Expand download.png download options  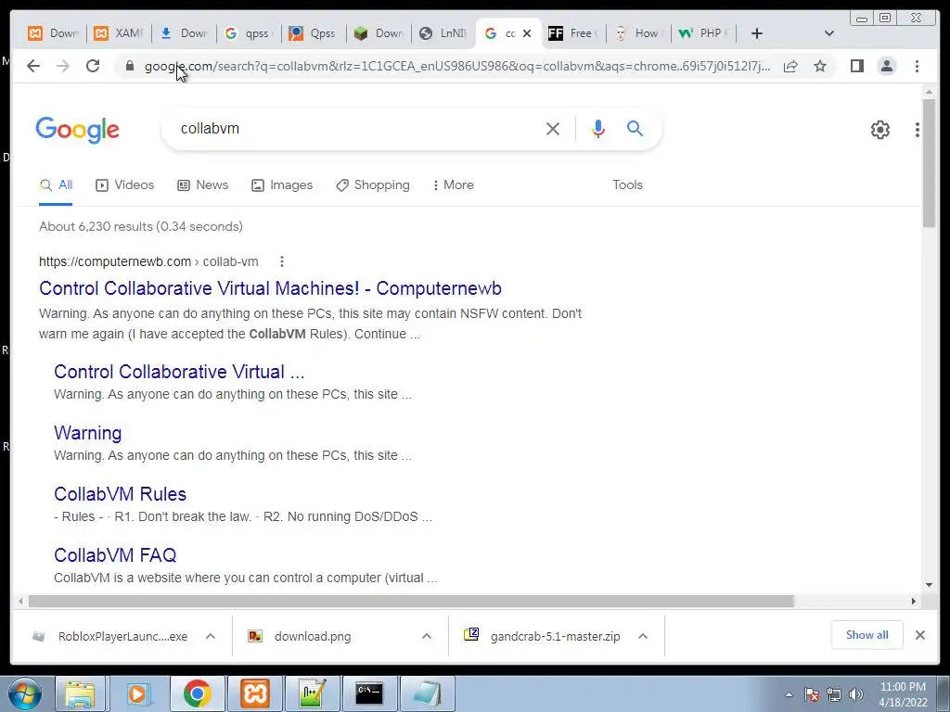click(427, 636)
